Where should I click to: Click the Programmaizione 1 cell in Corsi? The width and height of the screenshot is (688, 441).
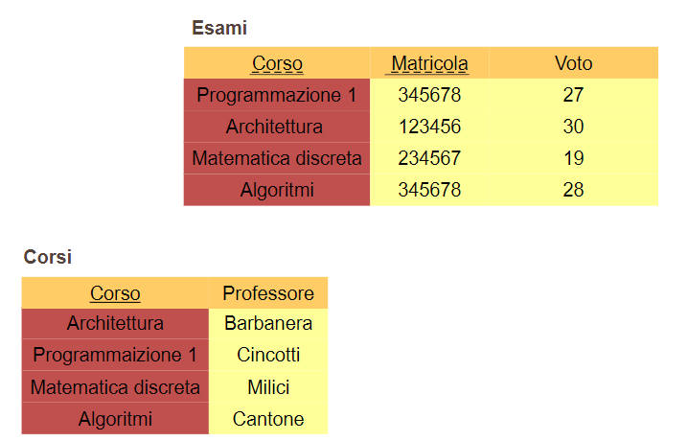click(115, 355)
